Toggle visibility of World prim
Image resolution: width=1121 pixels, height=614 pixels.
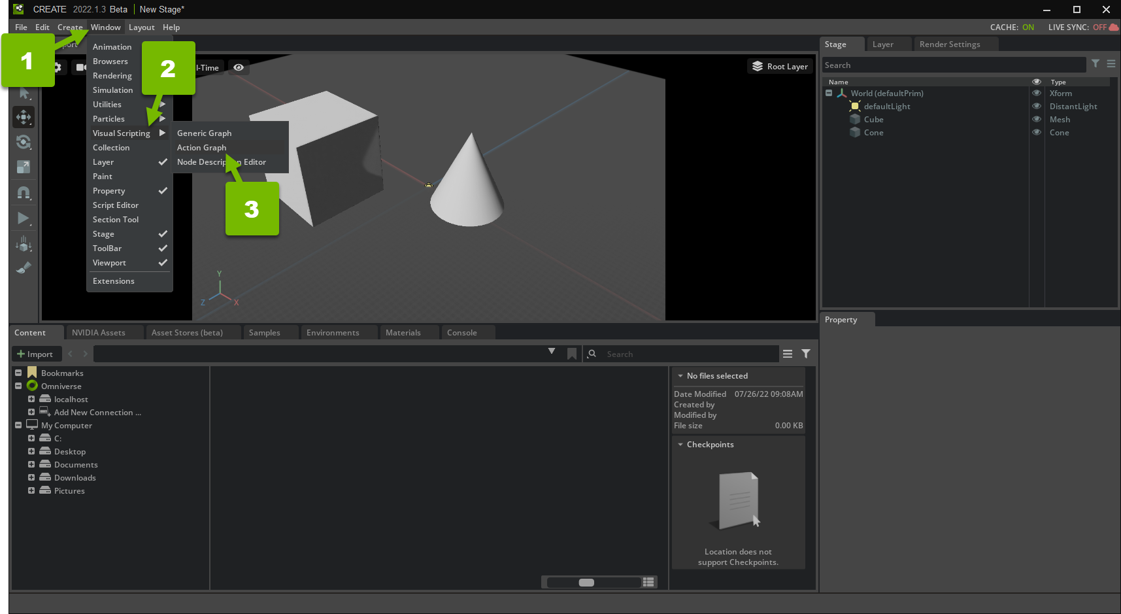point(1036,93)
